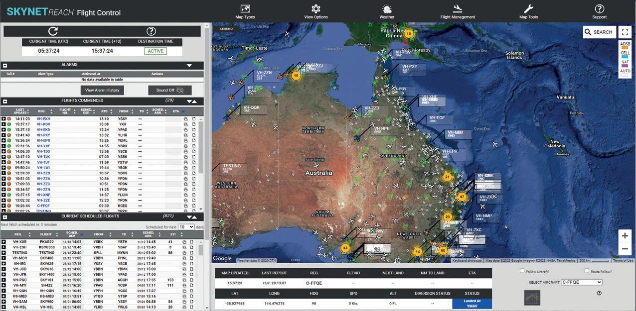636x311 pixels.
Task: Expand the VH-PXY commenced flight row
Action: 3,135
